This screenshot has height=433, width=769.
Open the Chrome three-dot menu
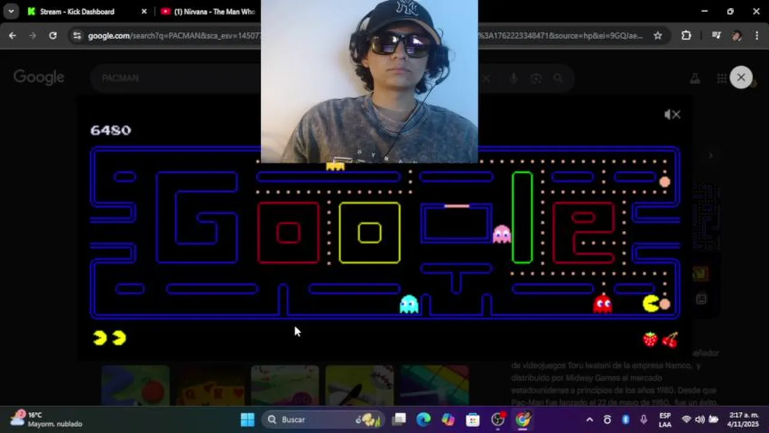coord(756,35)
